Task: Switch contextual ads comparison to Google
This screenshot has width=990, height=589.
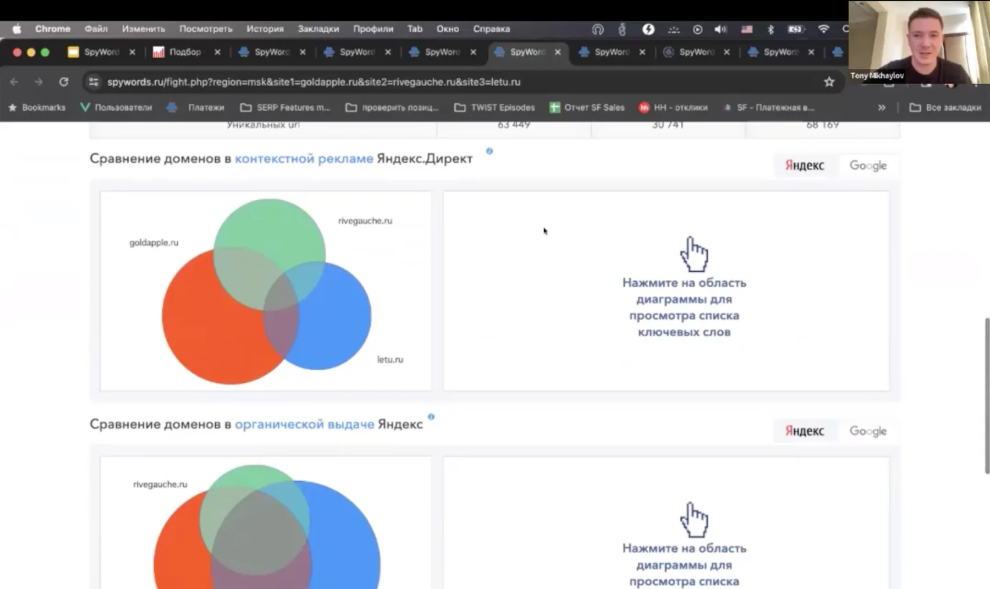Action: point(868,166)
